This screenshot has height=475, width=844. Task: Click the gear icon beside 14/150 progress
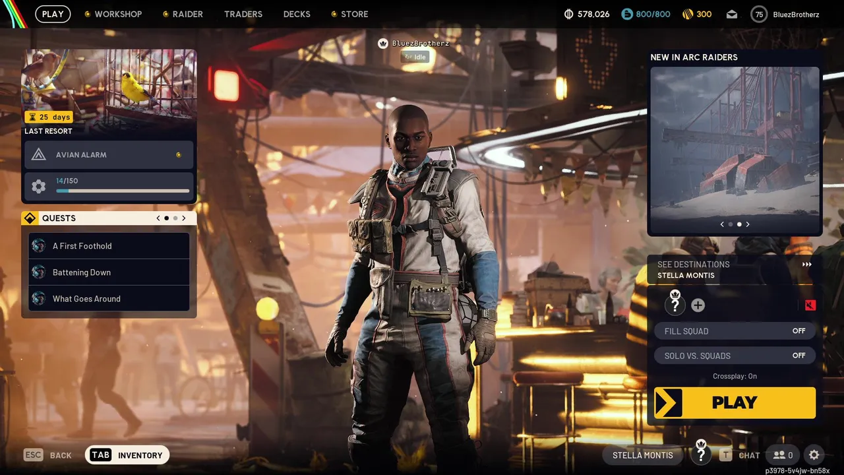39,187
